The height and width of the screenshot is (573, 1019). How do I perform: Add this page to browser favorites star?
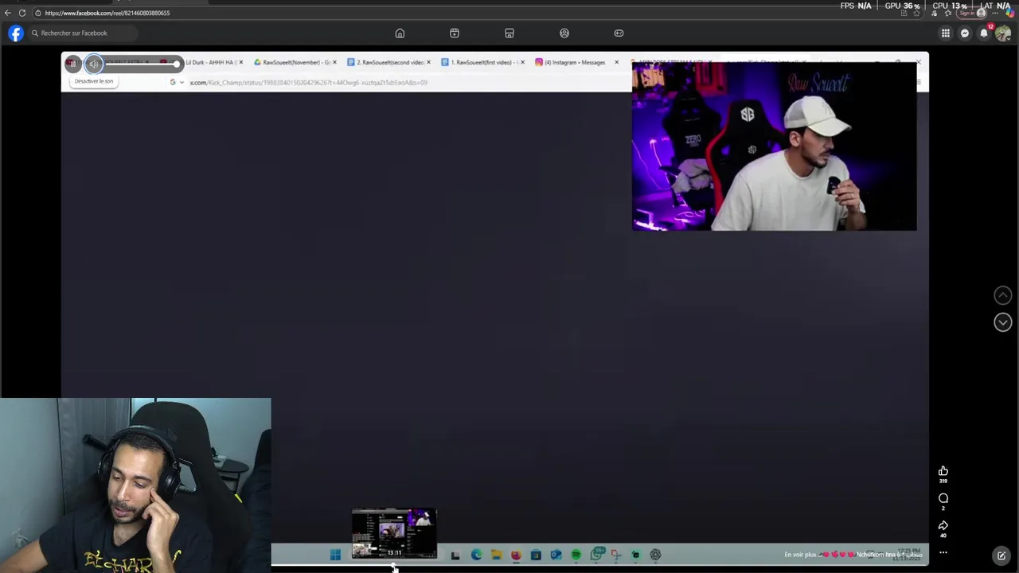916,13
